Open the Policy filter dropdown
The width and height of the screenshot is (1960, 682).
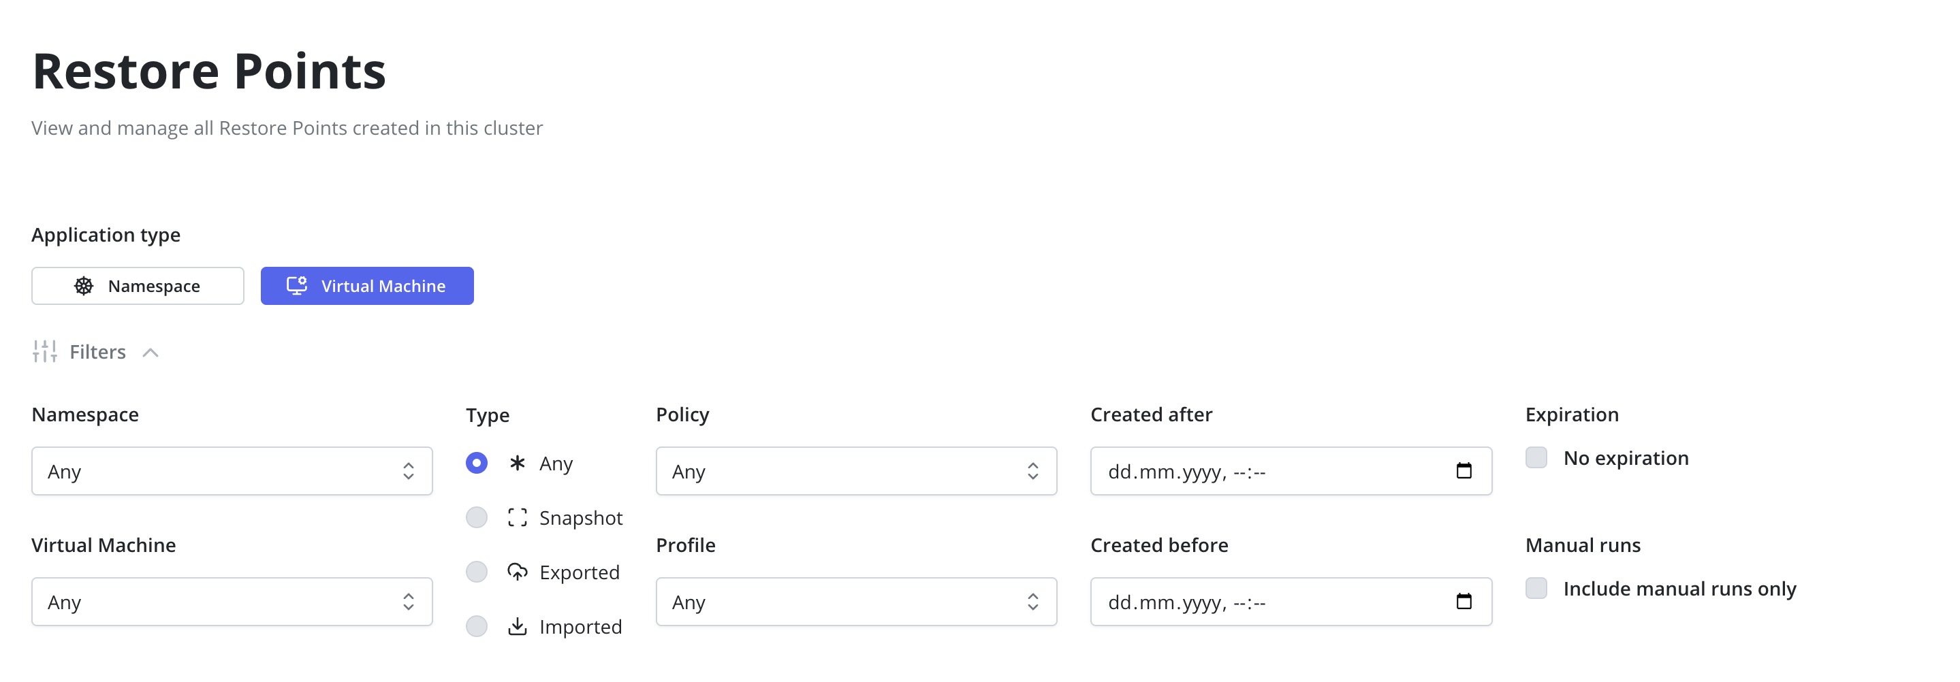pos(855,472)
